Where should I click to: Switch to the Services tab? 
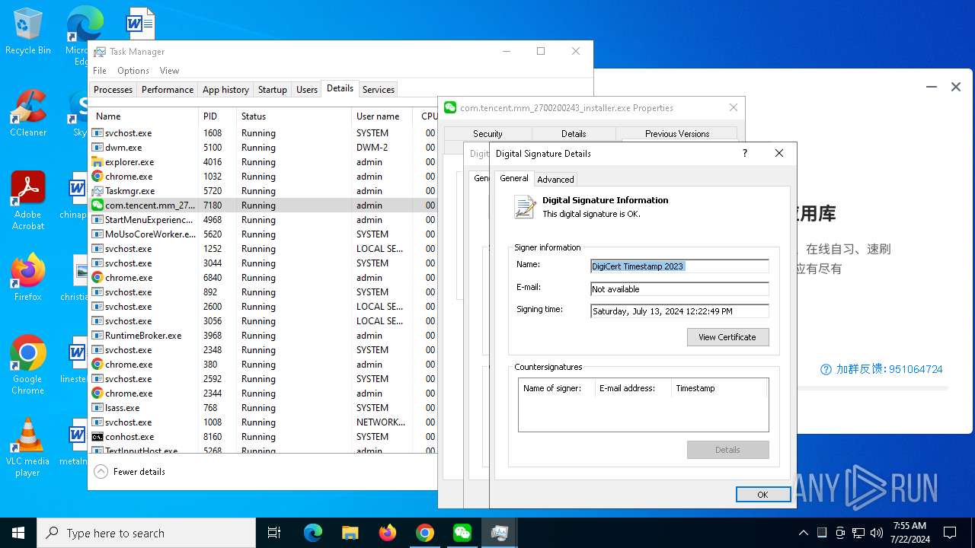click(x=379, y=90)
